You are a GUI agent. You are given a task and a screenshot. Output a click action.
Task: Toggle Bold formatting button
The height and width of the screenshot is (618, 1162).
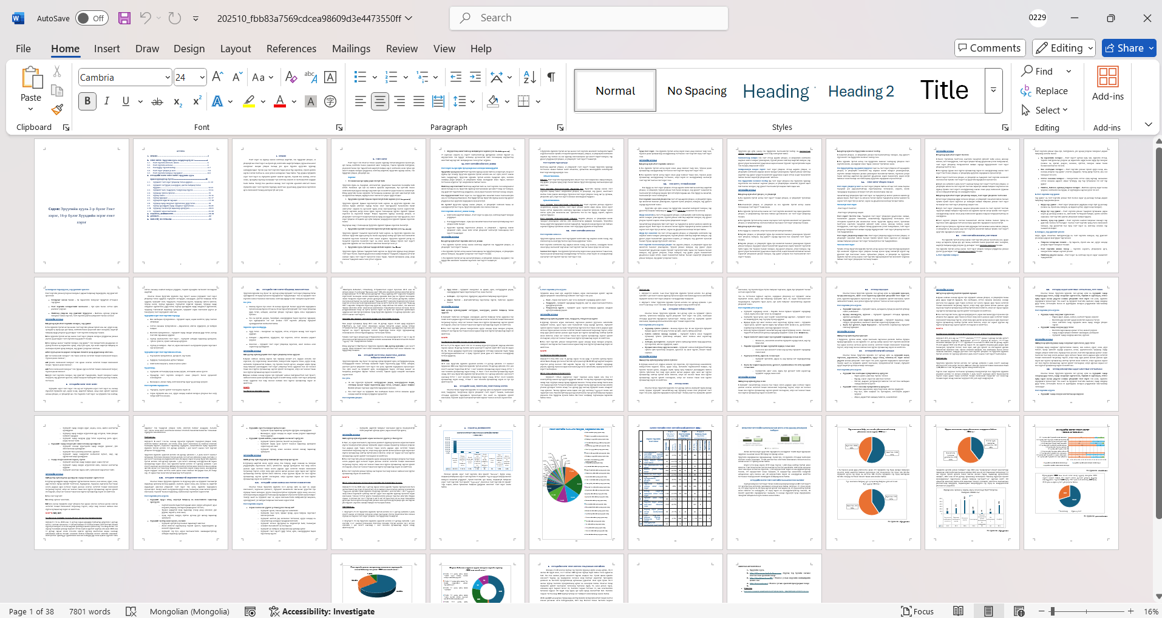(87, 101)
